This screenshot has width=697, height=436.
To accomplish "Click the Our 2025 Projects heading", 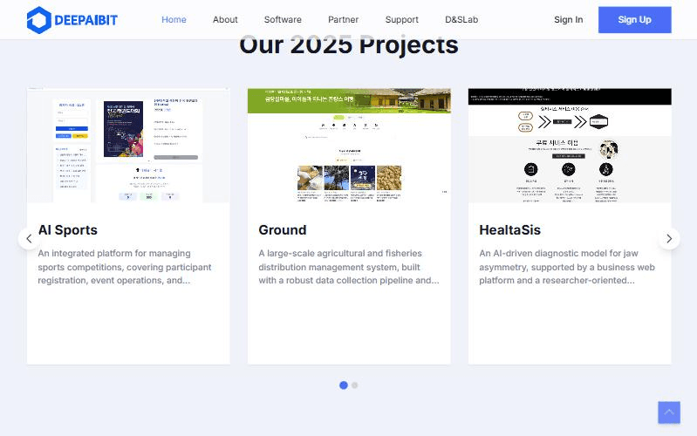I will coord(349,46).
